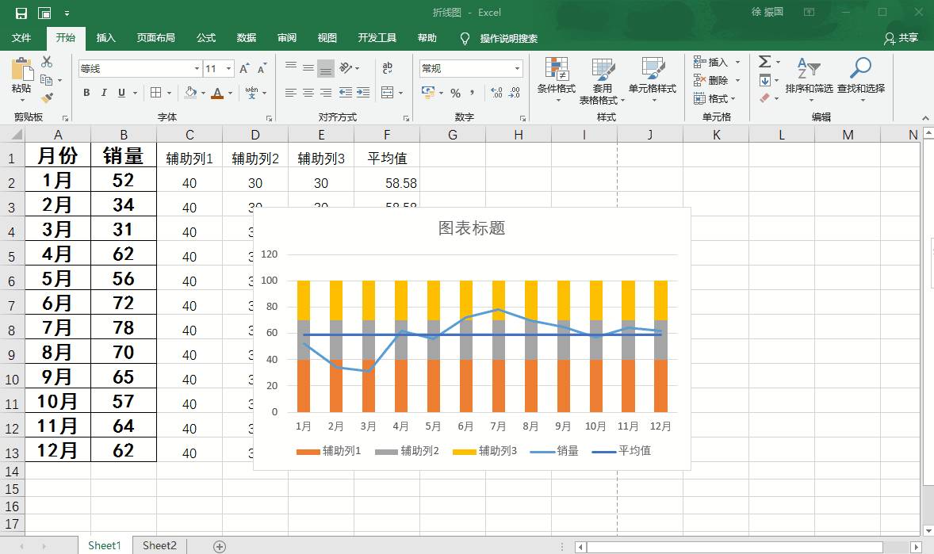Screen dimensions: 934x554
Task: Click 操作说明搜索 (Tell me) search
Action: pos(509,38)
